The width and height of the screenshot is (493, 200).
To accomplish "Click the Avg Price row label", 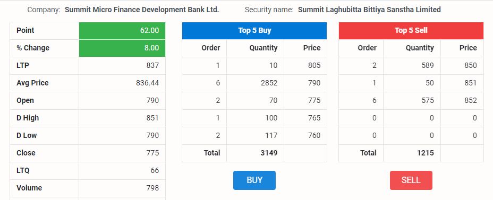I will point(32,83).
